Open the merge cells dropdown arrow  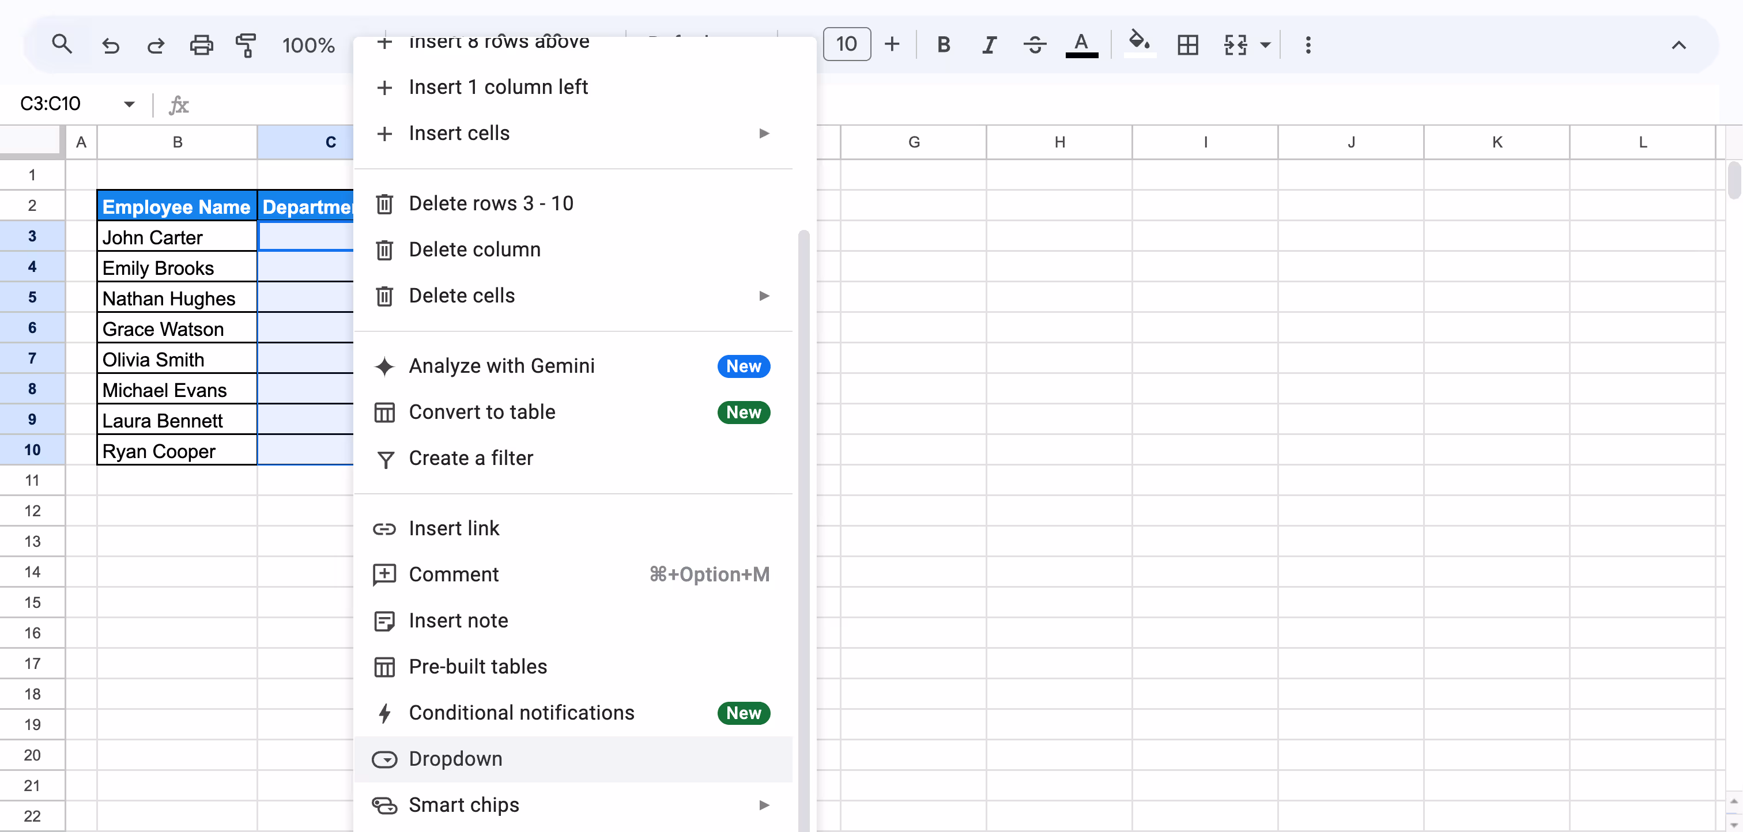pyautogui.click(x=1265, y=44)
